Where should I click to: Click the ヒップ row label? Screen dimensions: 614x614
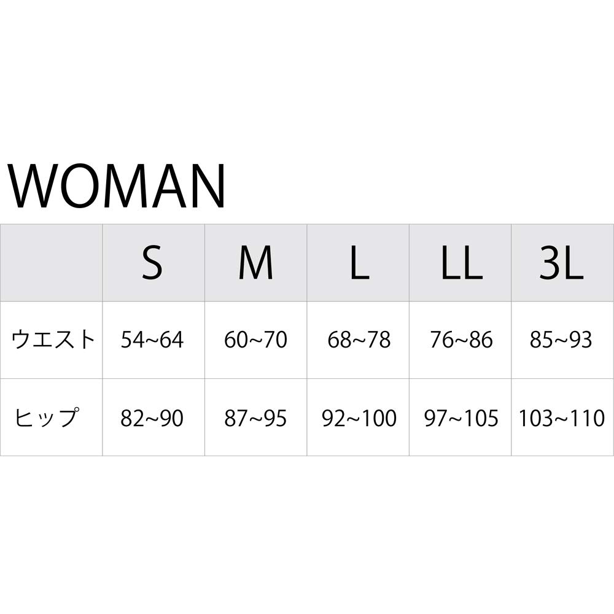(47, 418)
